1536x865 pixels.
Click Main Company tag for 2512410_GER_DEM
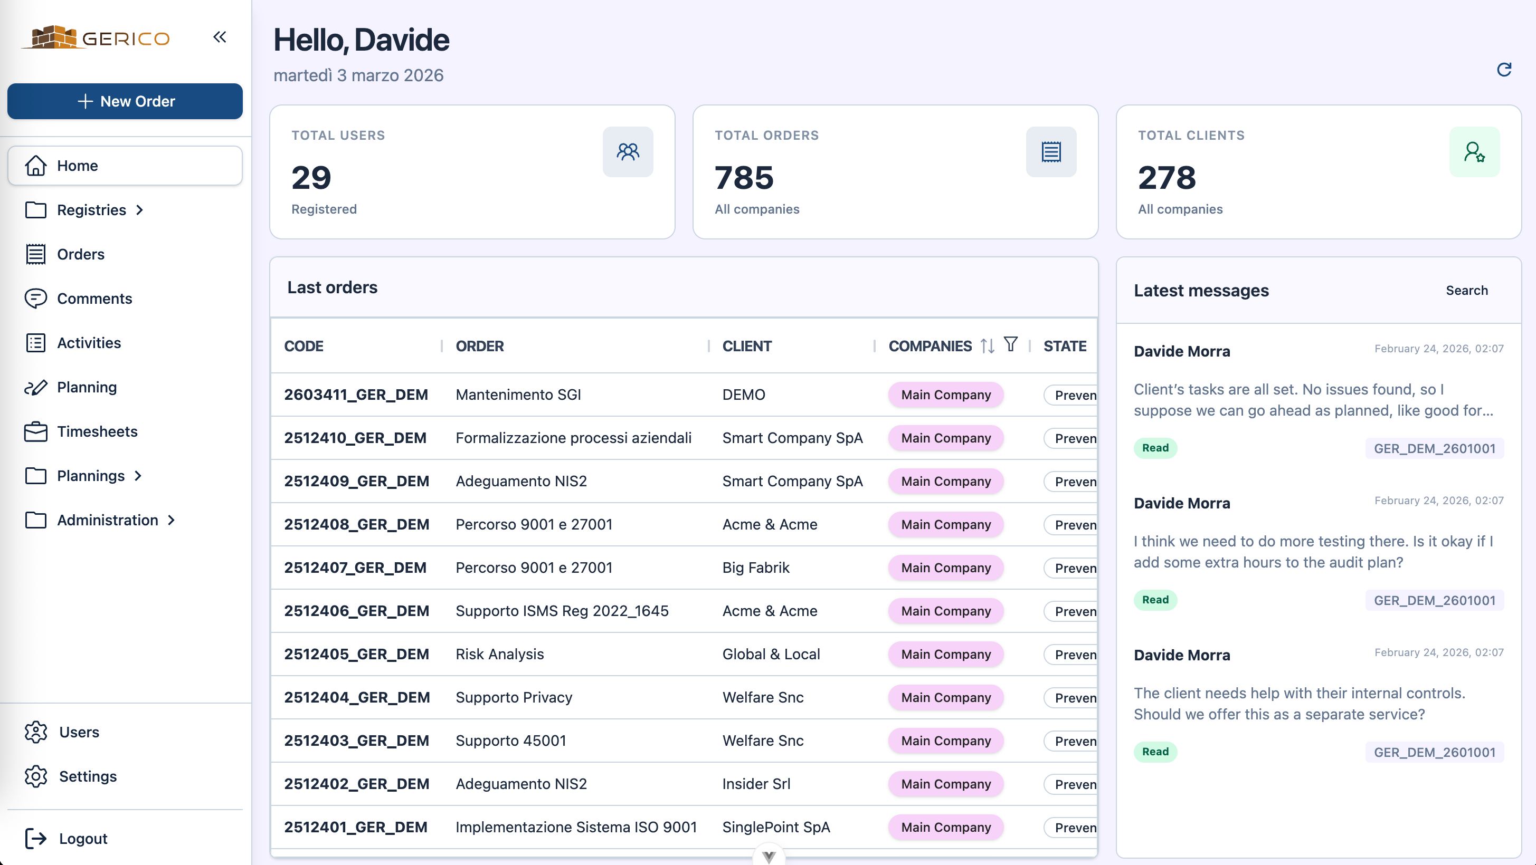pyautogui.click(x=946, y=438)
